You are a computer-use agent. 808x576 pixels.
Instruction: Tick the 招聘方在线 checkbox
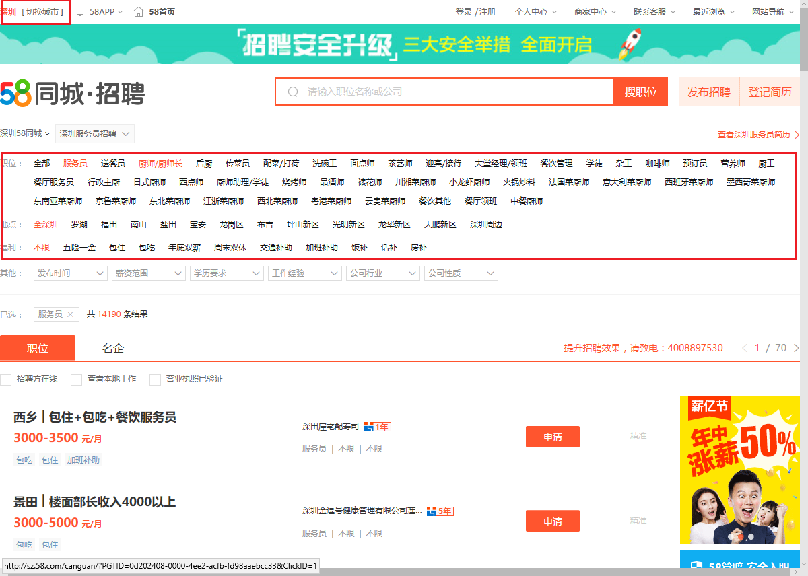tap(6, 380)
